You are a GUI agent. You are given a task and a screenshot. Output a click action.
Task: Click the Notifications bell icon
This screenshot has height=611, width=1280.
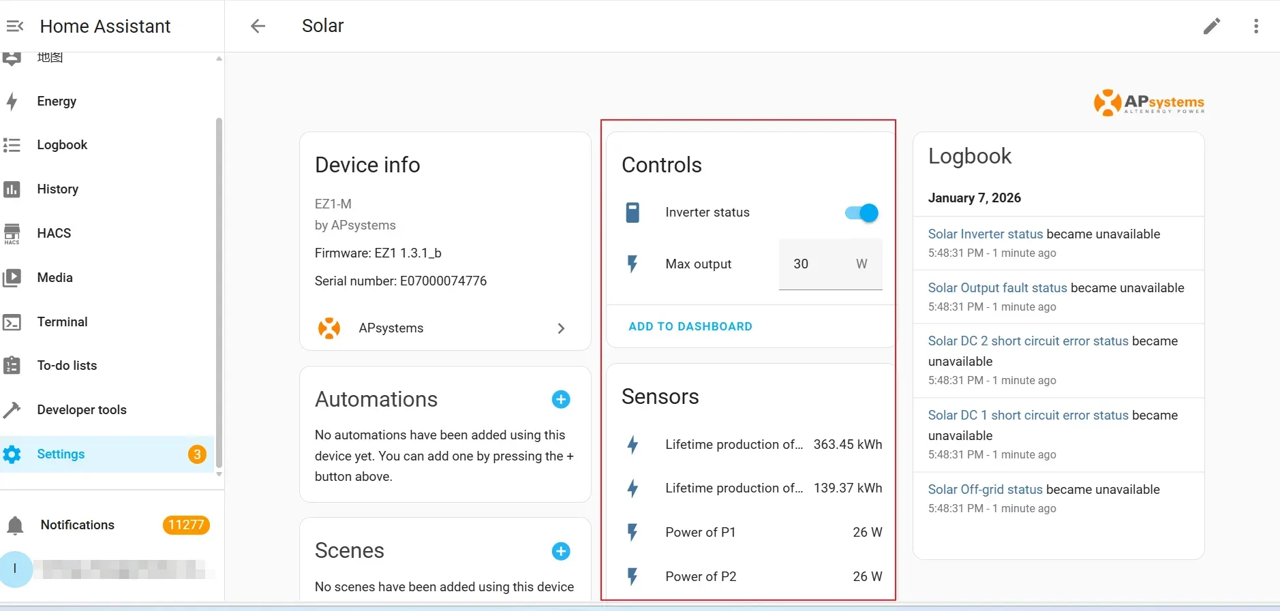point(15,525)
